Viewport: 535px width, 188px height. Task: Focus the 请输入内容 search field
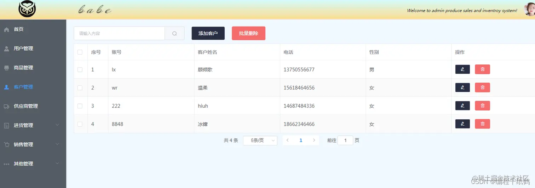(119, 33)
